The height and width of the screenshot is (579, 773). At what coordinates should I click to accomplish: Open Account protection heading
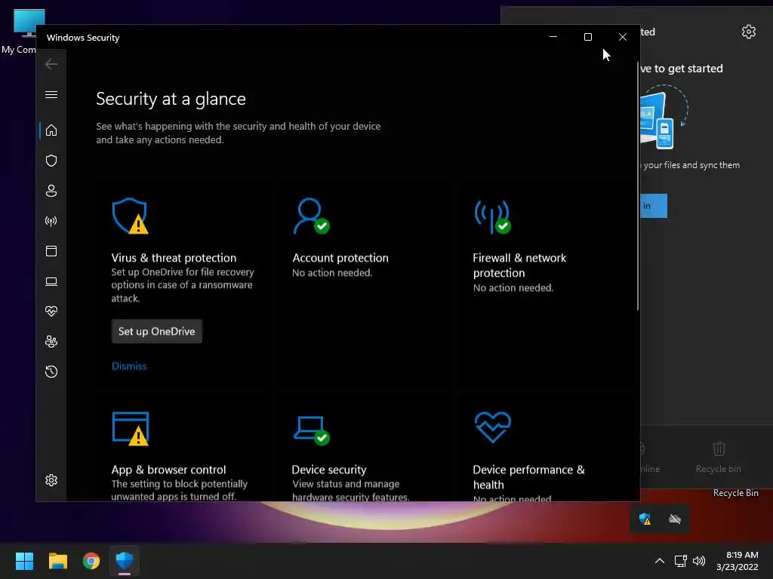pyautogui.click(x=340, y=258)
